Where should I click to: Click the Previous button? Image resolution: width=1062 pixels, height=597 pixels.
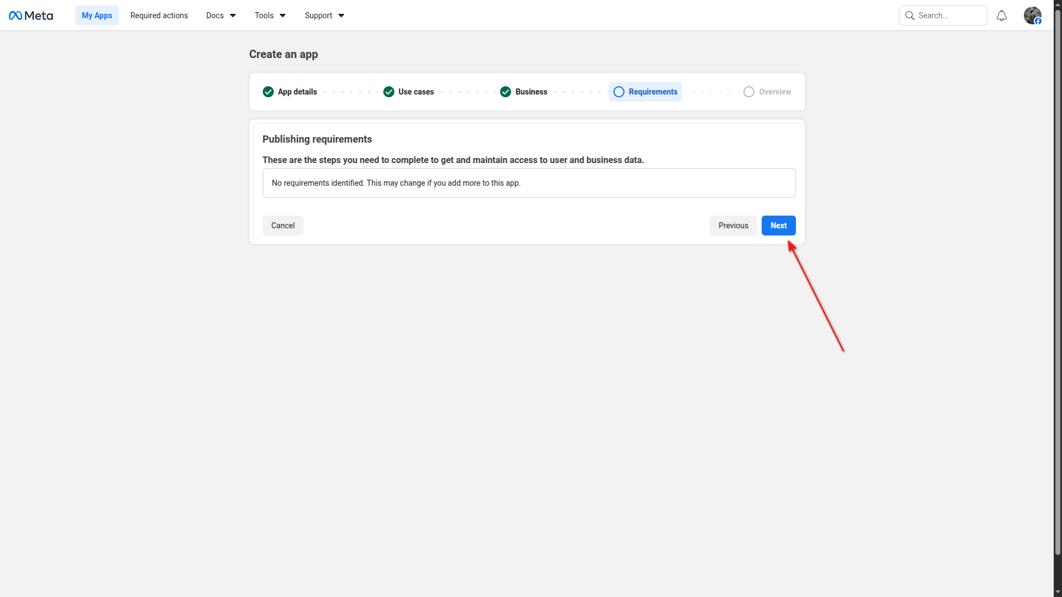733,226
